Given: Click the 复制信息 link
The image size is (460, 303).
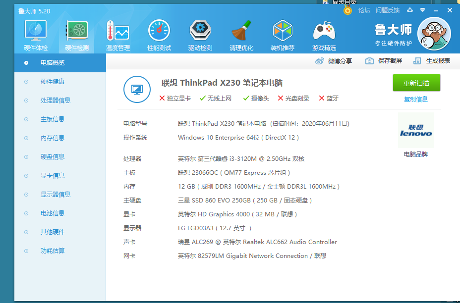Looking at the screenshot, I should 416,99.
